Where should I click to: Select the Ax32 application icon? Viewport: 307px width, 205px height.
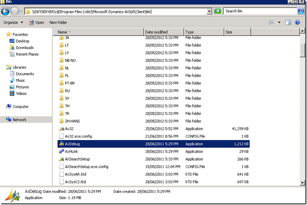pos(62,129)
